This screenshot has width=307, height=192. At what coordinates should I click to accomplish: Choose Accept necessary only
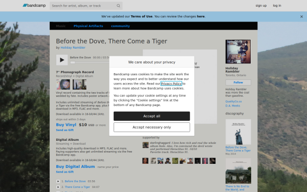(x=152, y=127)
